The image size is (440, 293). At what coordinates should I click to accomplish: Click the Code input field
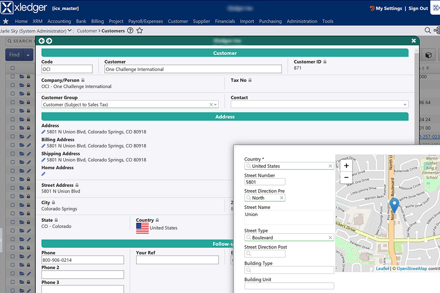pyautogui.click(x=67, y=69)
